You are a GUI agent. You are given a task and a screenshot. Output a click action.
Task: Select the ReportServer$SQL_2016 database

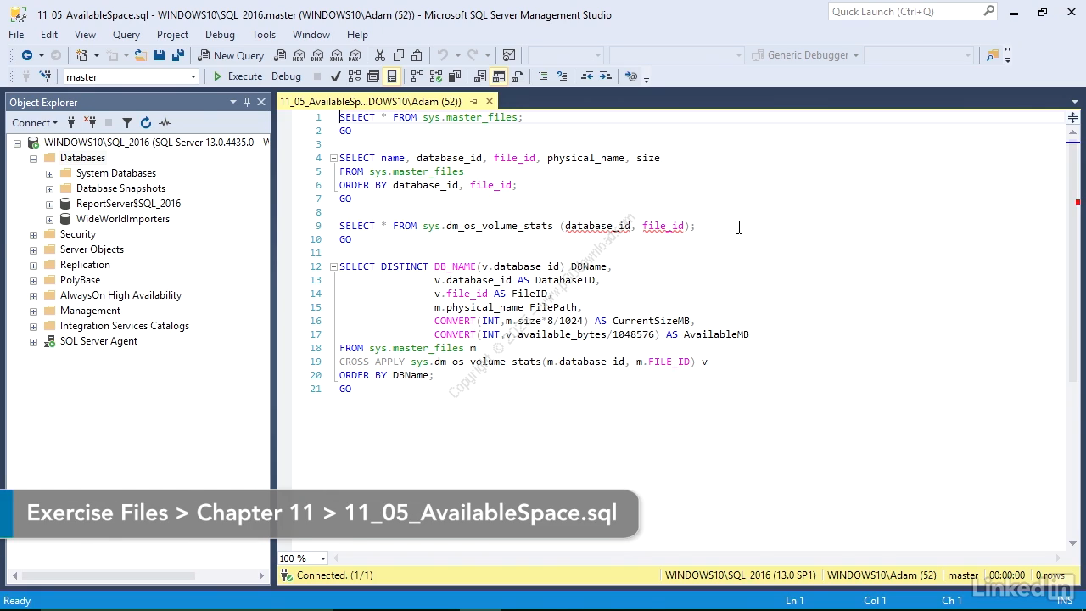(x=128, y=204)
